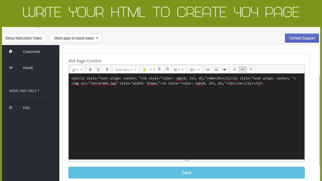The image size is (322, 181).
Task: Clear formatting with the eraser icon
Action: tap(107, 69)
